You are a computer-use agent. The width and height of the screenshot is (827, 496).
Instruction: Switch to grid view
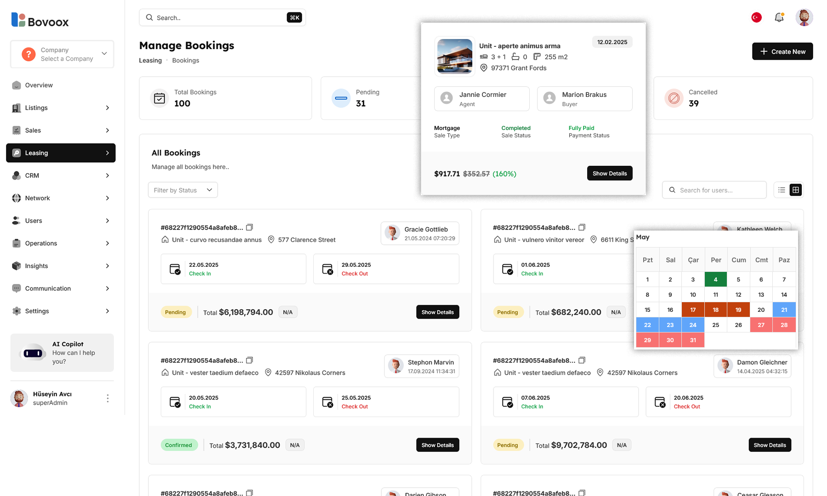tap(795, 190)
